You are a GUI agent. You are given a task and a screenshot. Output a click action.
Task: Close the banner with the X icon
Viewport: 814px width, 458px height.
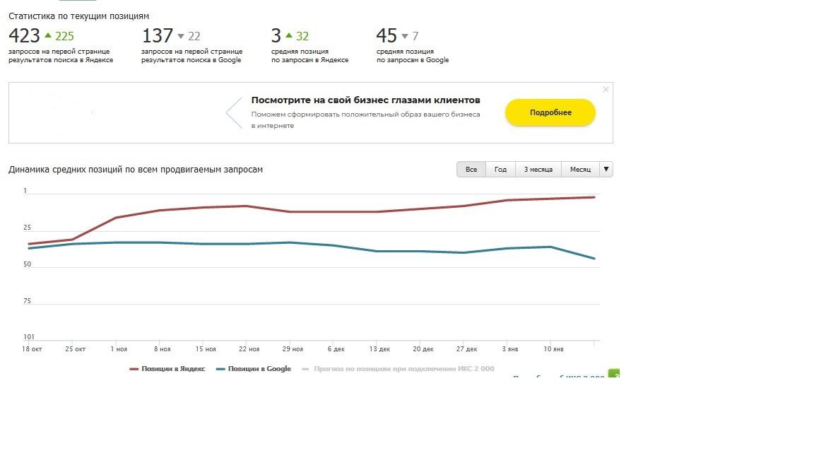[606, 90]
